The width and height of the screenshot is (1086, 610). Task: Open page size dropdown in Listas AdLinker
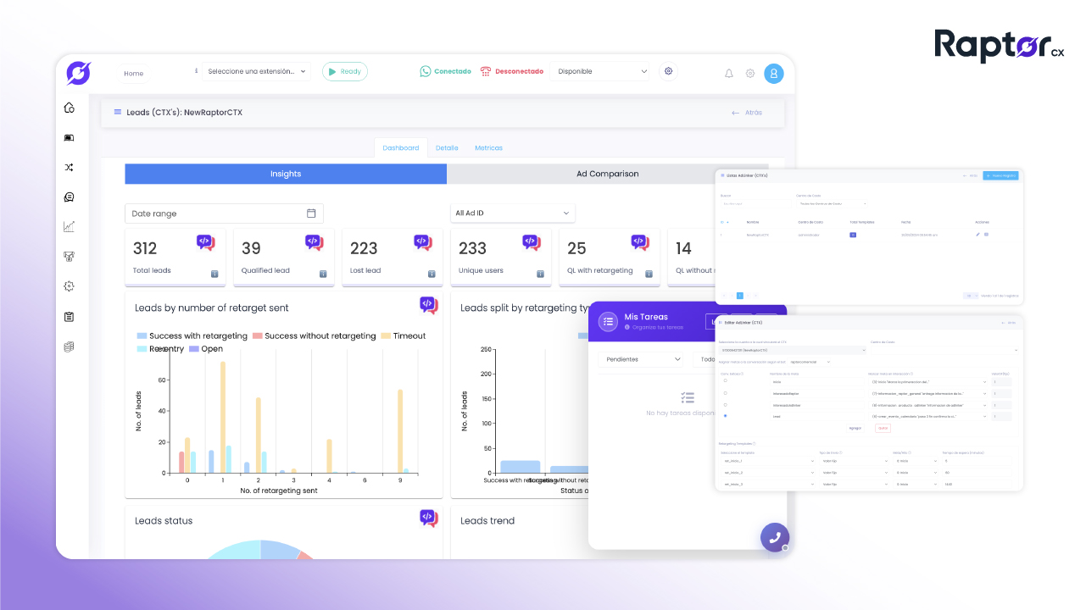click(x=970, y=296)
